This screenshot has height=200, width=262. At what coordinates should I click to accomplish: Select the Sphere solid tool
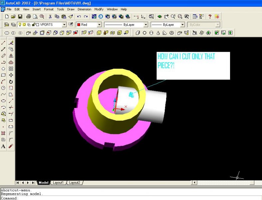144,33
